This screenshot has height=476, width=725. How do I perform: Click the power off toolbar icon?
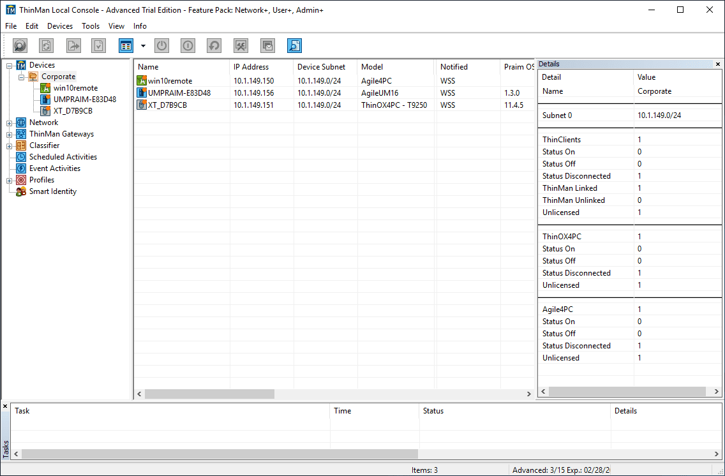pyautogui.click(x=161, y=45)
